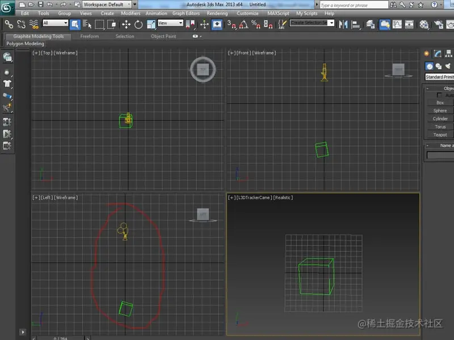Image resolution: width=454 pixels, height=340 pixels.
Task: Open the Workspace: Default dropdown
Action: click(x=107, y=5)
